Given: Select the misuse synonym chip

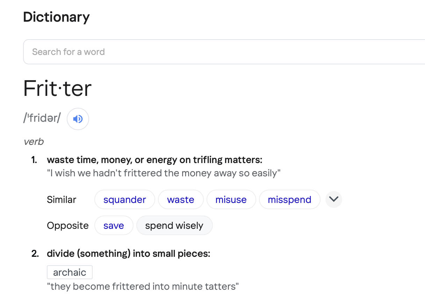Looking at the screenshot, I should [231, 199].
